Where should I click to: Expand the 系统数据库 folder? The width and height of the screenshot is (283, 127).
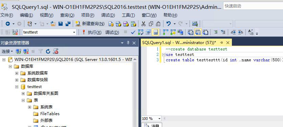tap(17, 73)
